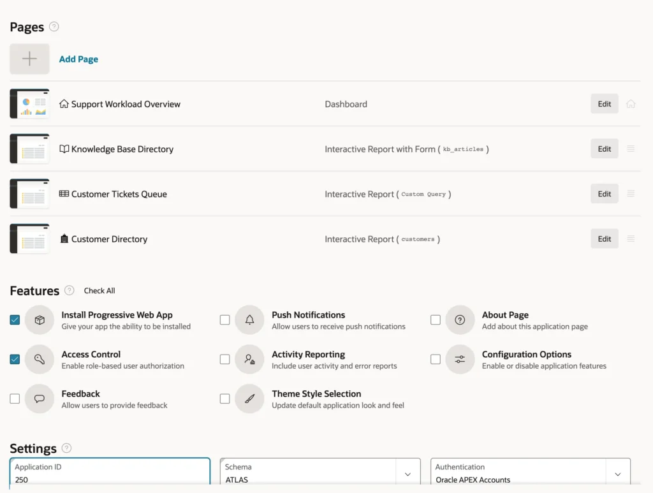Enable the About Page checkbox
This screenshot has width=653, height=493.
click(435, 320)
